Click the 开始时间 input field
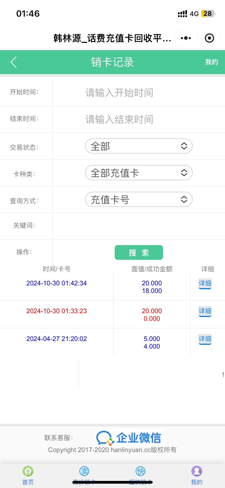The height and width of the screenshot is (488, 225). (x=139, y=93)
